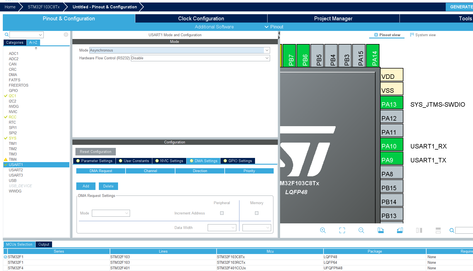Click the VDD power pin
Screen dimensions: 473x271
pyautogui.click(x=392, y=75)
